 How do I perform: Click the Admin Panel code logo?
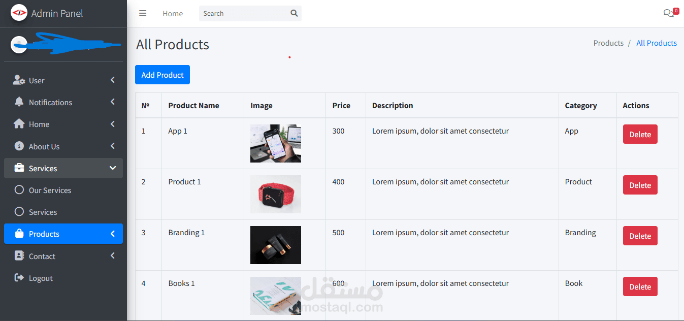point(19,13)
